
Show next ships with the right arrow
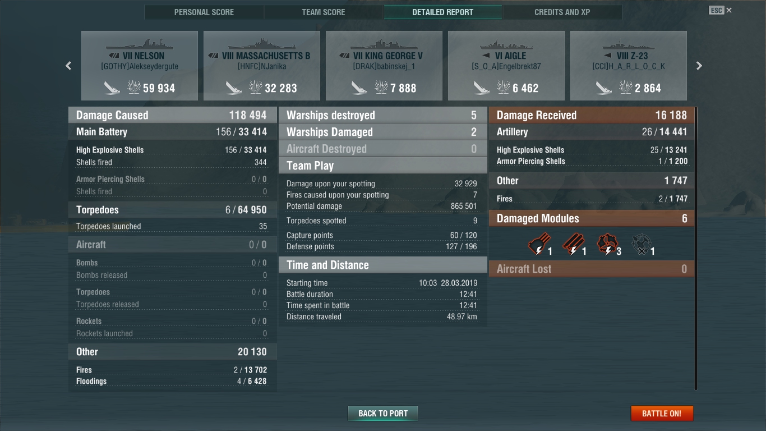pyautogui.click(x=699, y=66)
